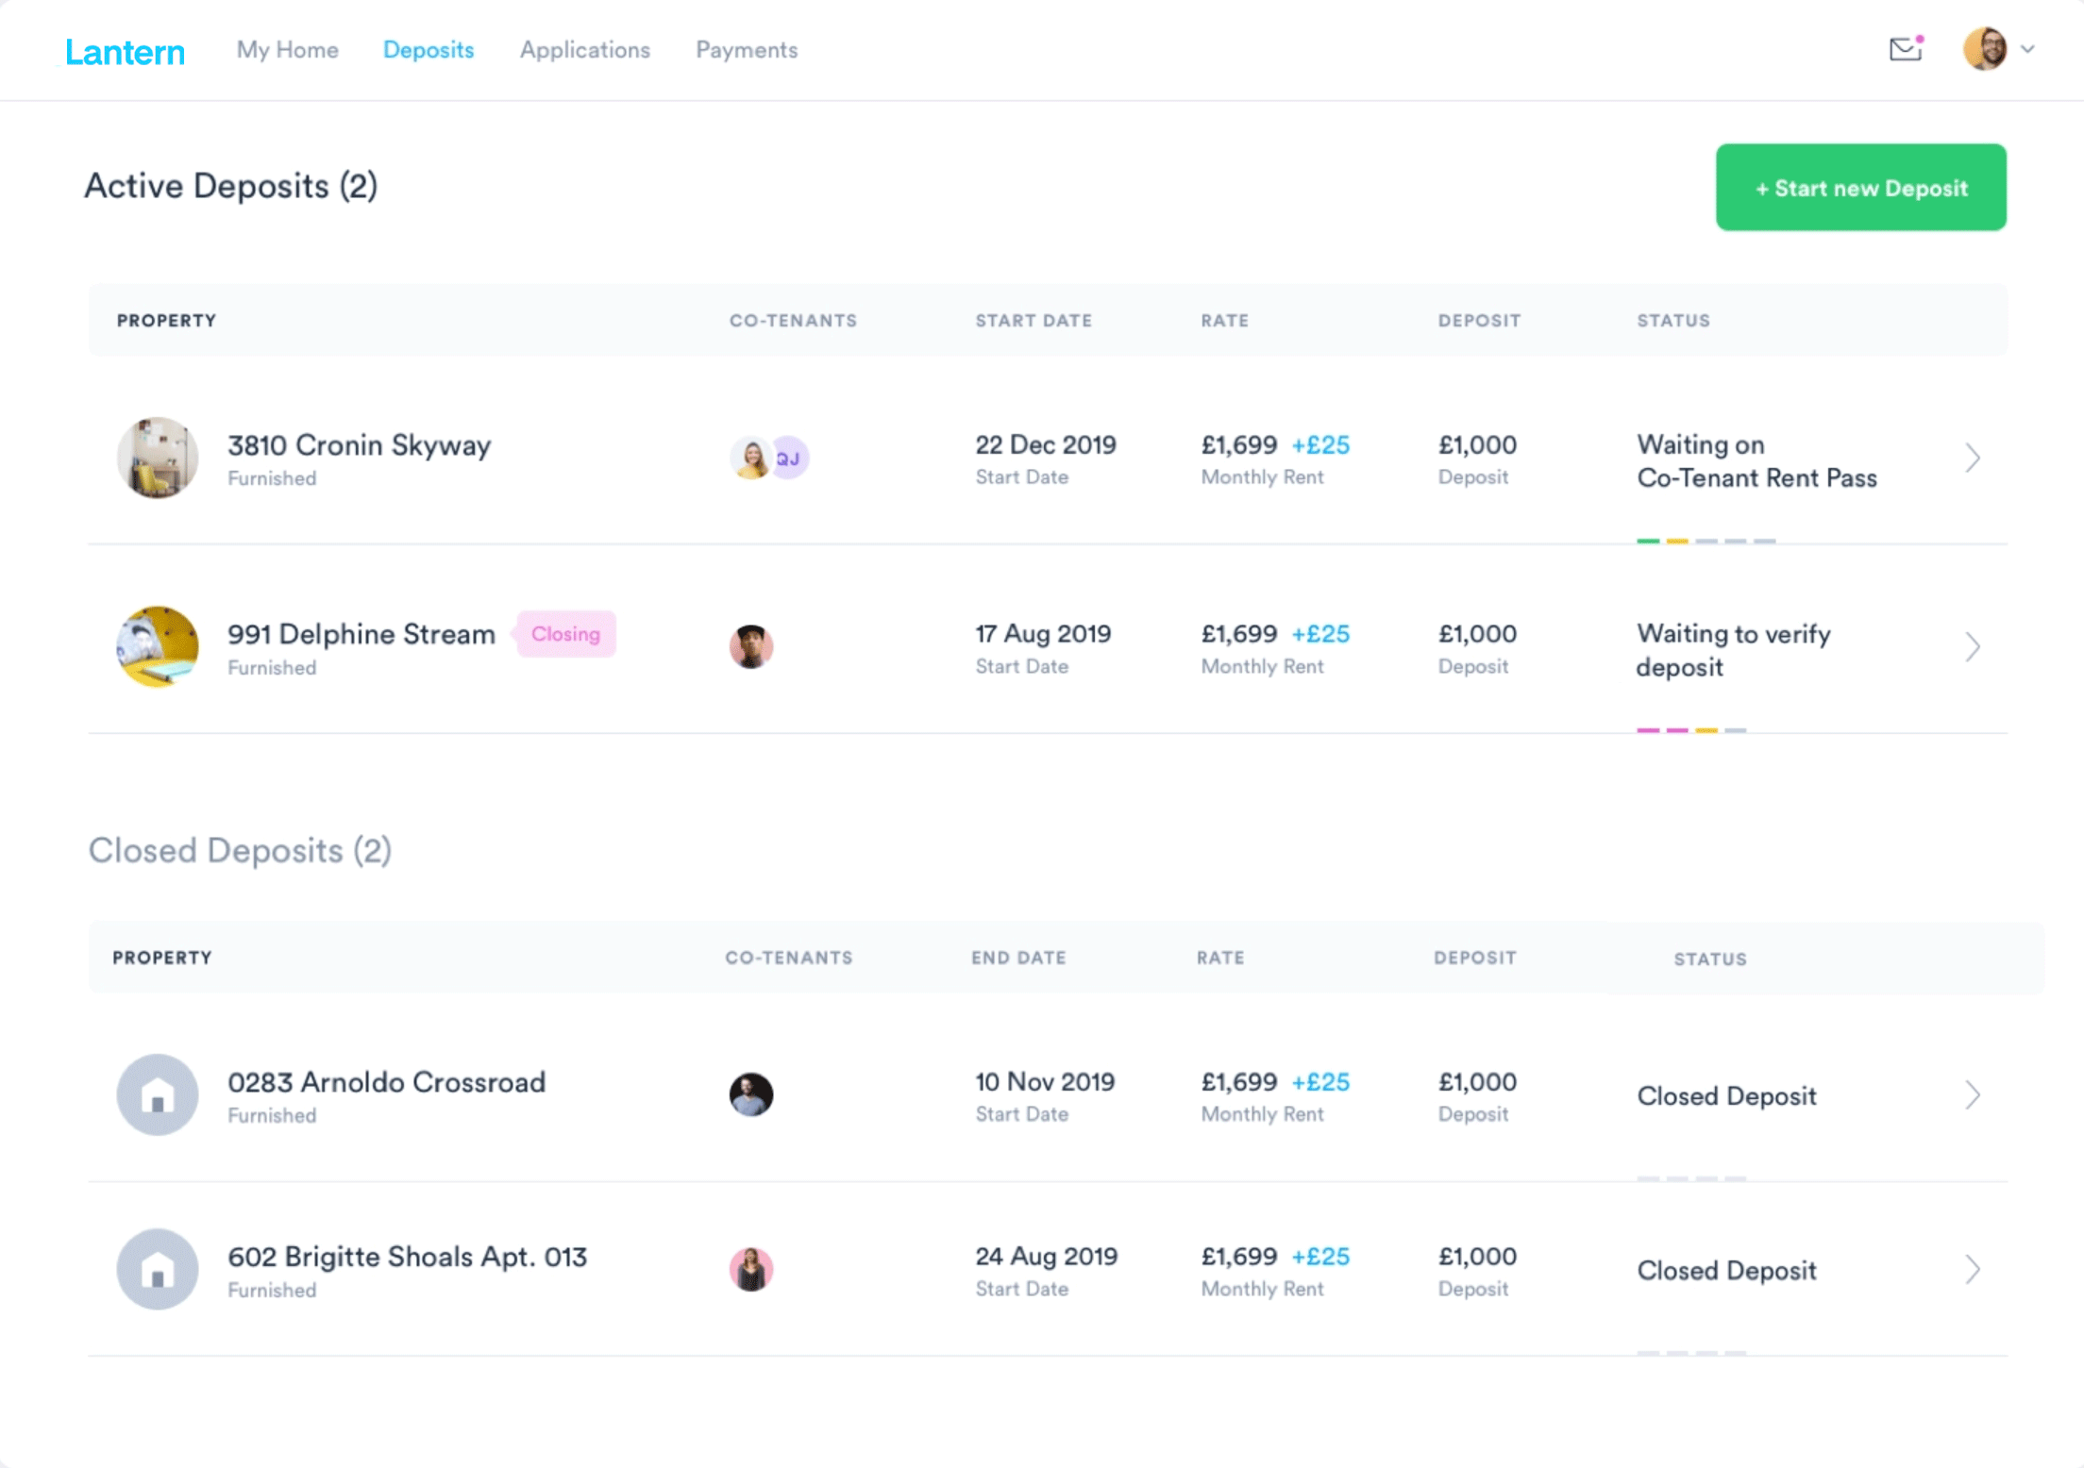
Task: Click 'Closed Deposits (2)' heading
Action: 240,850
